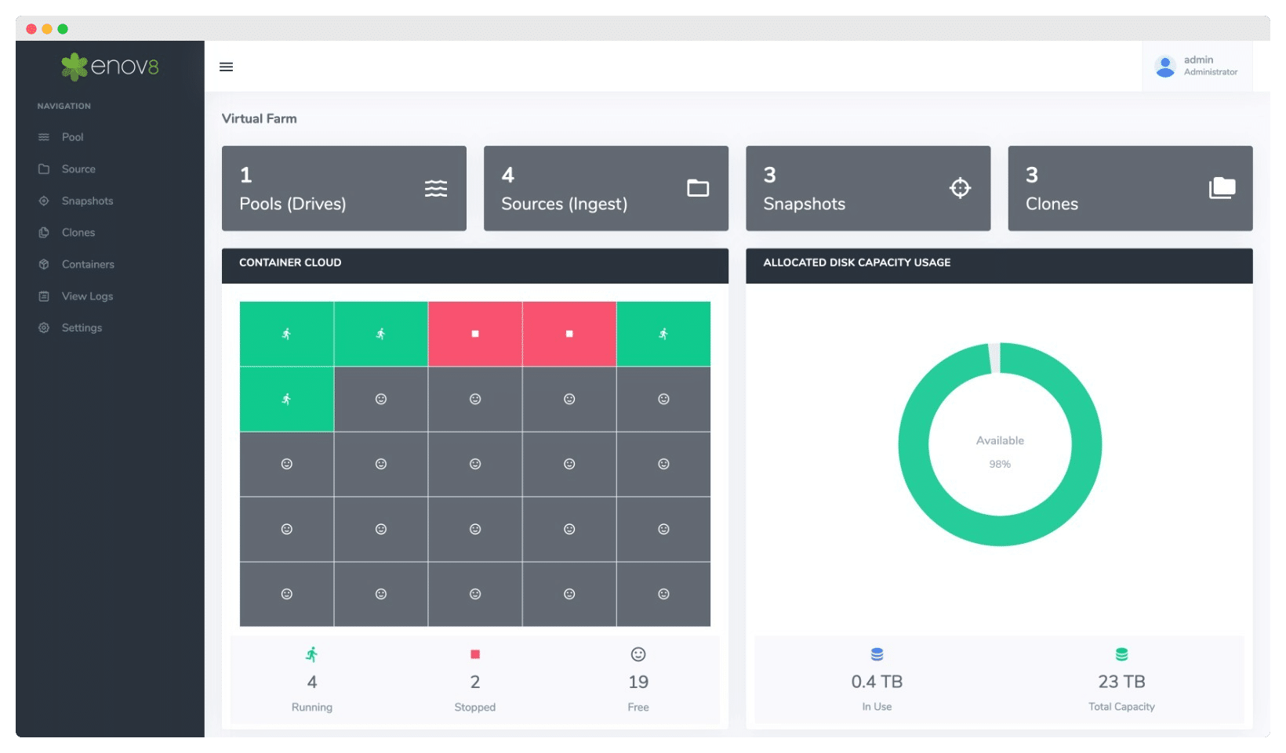The height and width of the screenshot is (753, 1286).
Task: Click the Clones copy icon on the card
Action: click(1221, 188)
